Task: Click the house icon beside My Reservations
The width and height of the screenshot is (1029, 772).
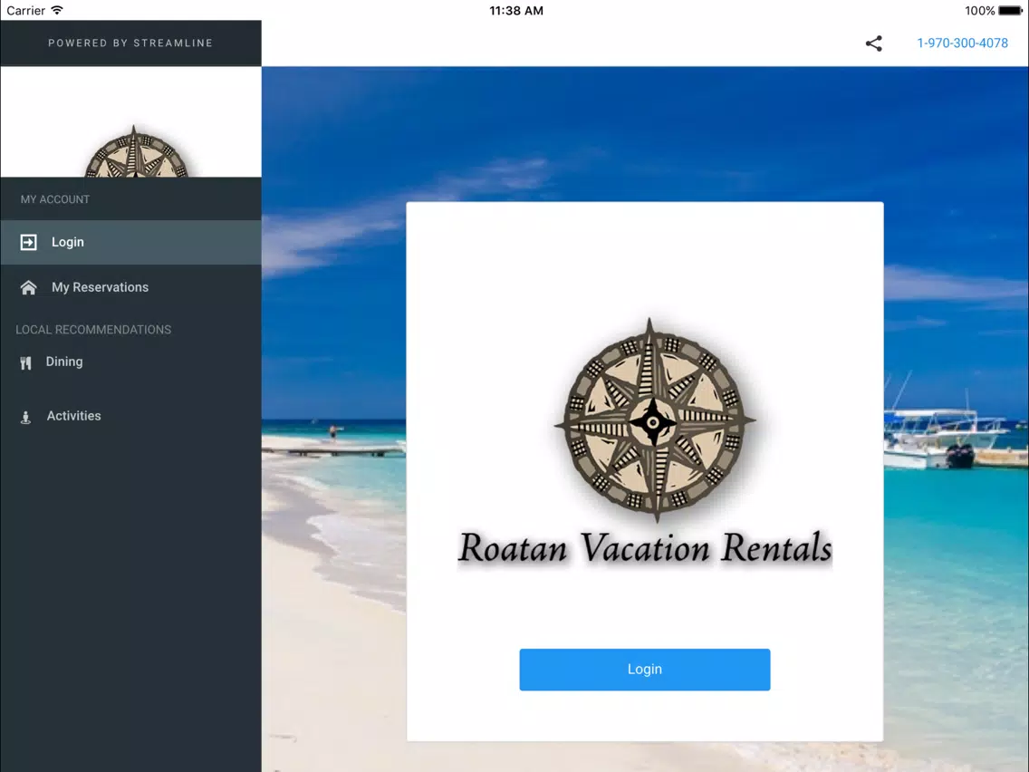Action: [29, 287]
